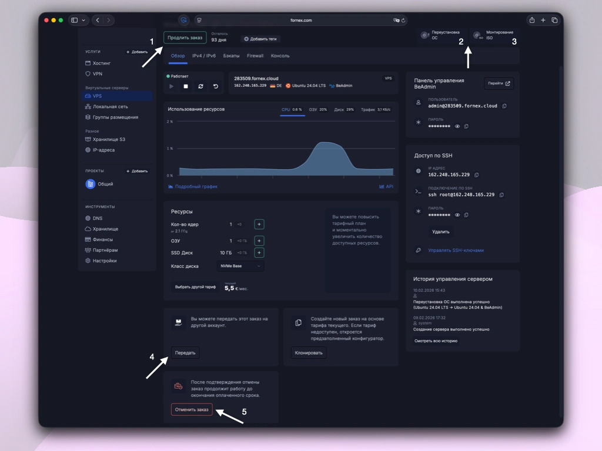
Task: Select the CPU usage chart tab
Action: pos(292,110)
